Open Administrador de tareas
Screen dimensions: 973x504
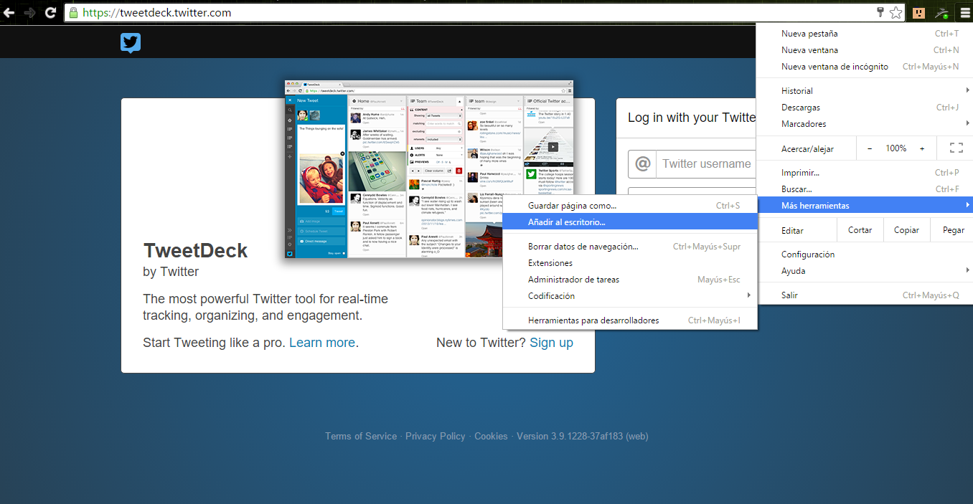click(630, 280)
